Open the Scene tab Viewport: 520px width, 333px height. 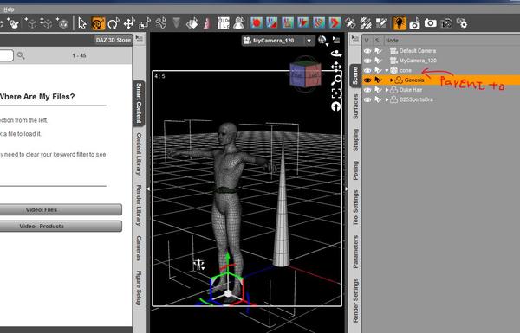click(x=355, y=75)
